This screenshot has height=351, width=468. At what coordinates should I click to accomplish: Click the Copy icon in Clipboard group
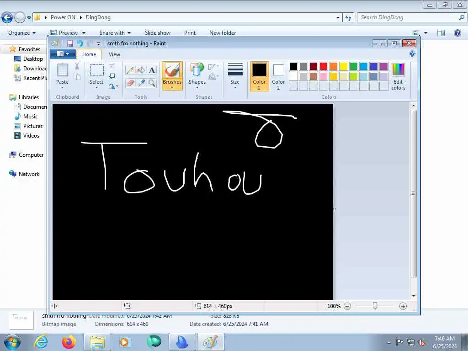pyautogui.click(x=77, y=77)
